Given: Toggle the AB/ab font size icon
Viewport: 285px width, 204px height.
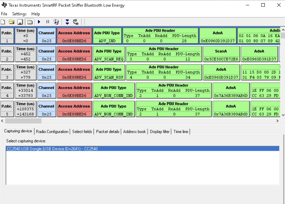Looking at the screenshot, I should [76, 22].
